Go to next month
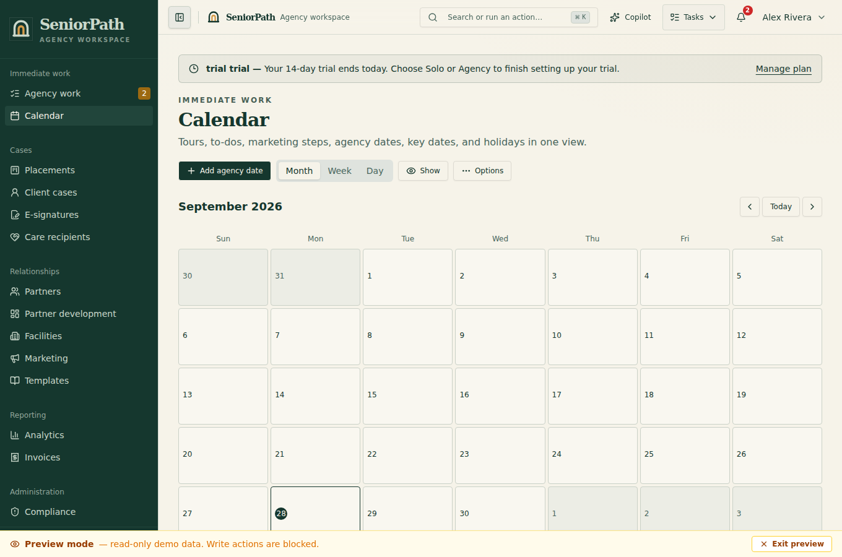This screenshot has width=842, height=557. click(x=812, y=207)
